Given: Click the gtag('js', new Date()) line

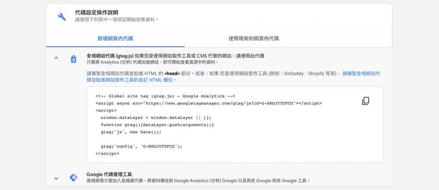Looking at the screenshot, I should tap(131, 132).
